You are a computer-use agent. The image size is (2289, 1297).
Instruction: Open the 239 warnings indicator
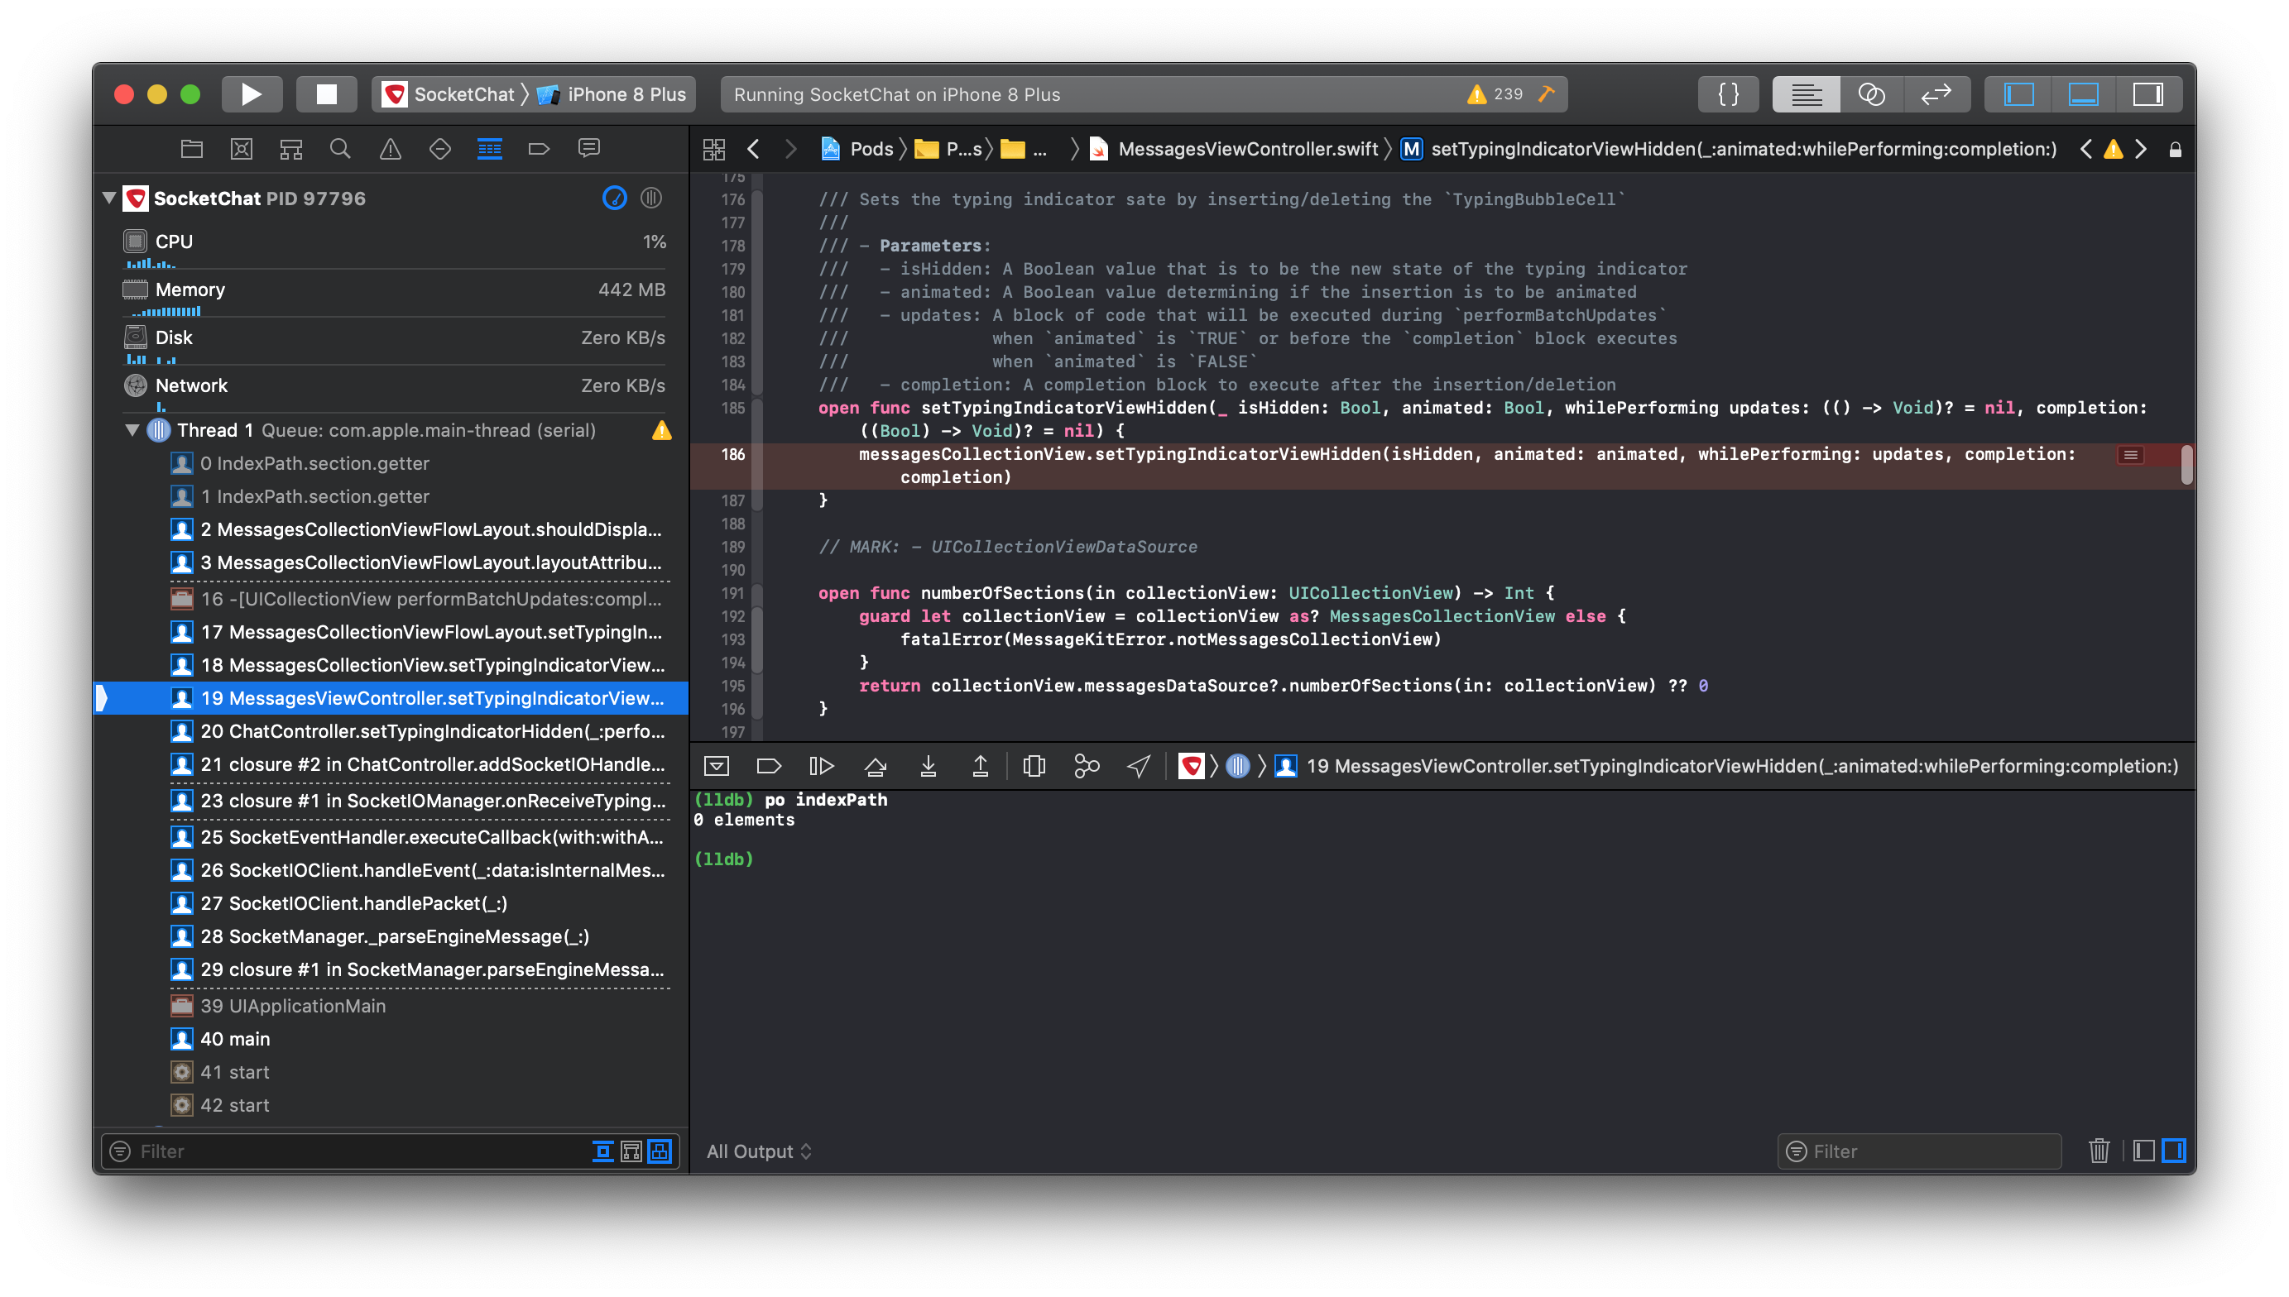click(x=1496, y=94)
